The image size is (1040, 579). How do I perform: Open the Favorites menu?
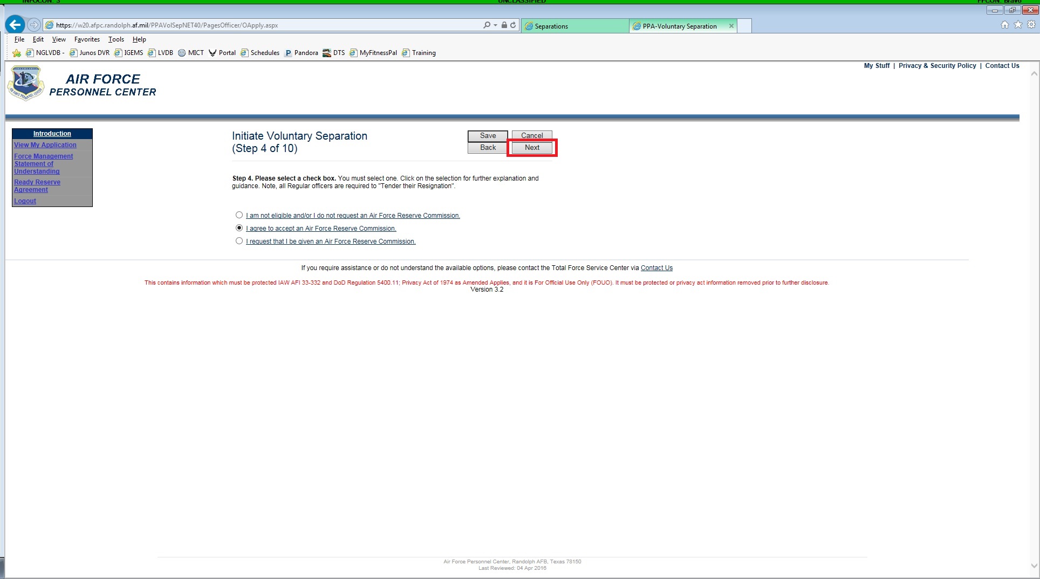87,39
